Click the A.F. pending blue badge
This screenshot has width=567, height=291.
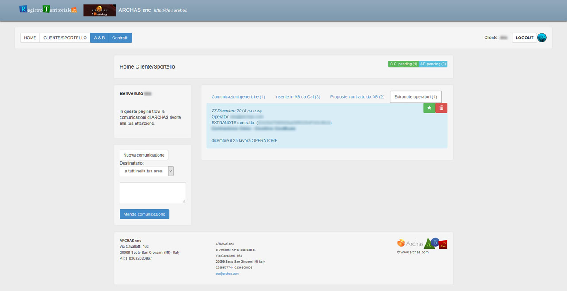(x=433, y=64)
